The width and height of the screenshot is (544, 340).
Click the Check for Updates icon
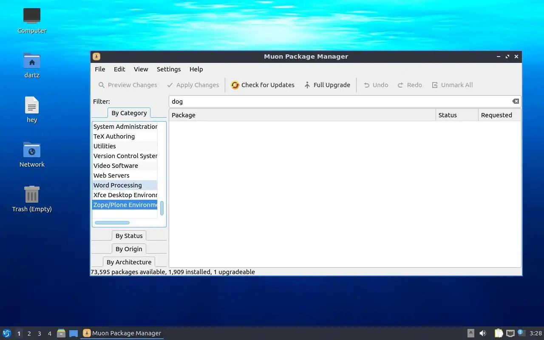click(x=235, y=85)
